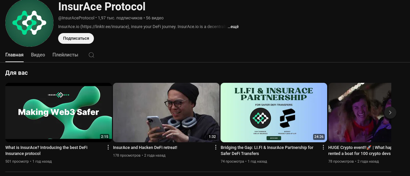410x176 pixels.
Task: Click "178 просмотров • 2 года назад" metadata
Action: [139, 155]
